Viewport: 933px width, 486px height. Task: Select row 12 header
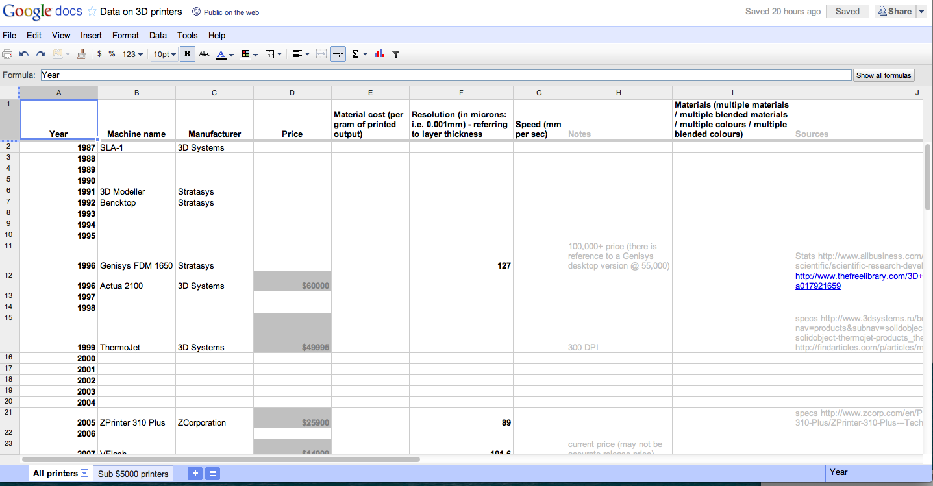click(10, 281)
